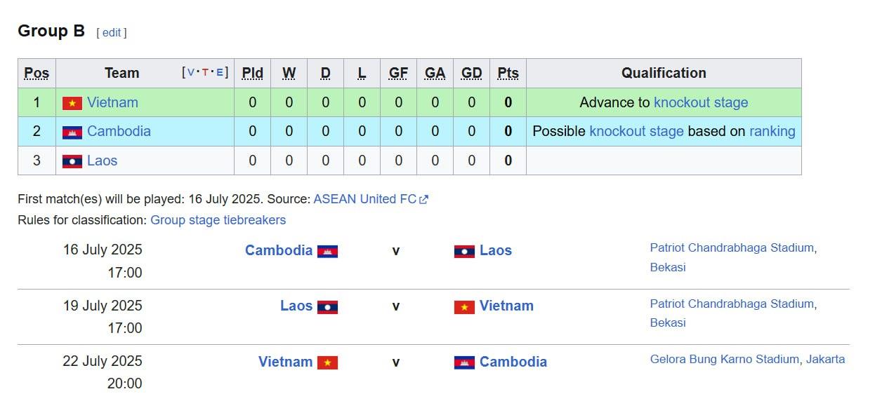Click external link icon beside ASEAN United FC
Viewport: 875px width, 415px height.
pyautogui.click(x=423, y=200)
